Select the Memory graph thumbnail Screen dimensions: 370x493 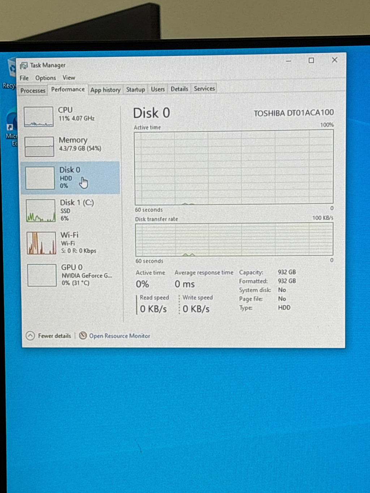39,147
